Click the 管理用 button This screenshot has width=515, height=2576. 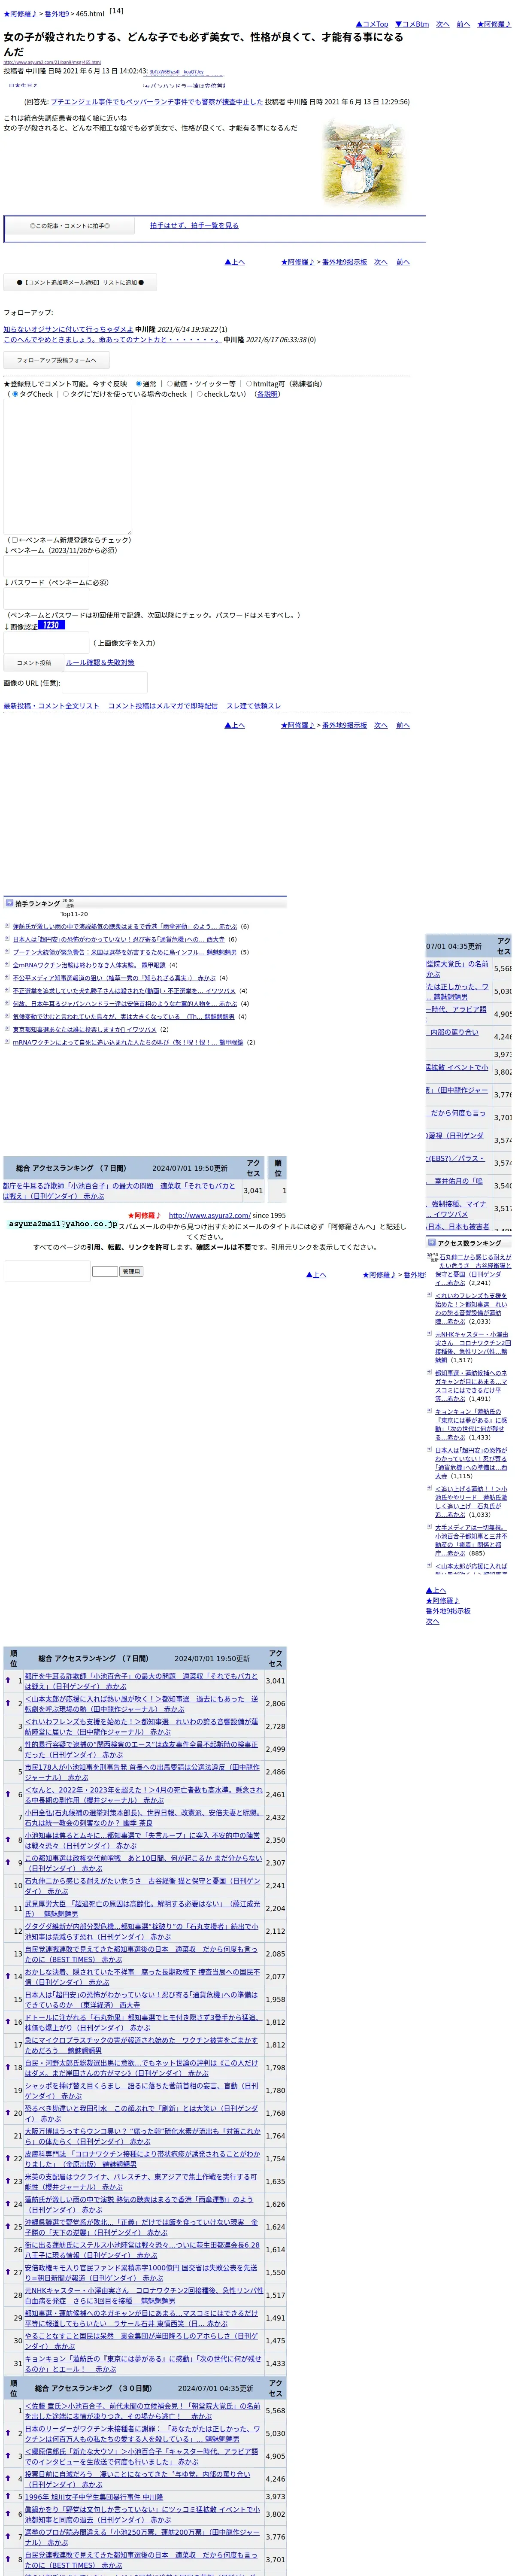(x=131, y=1272)
